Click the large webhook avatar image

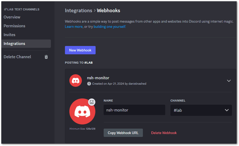pos(82,111)
